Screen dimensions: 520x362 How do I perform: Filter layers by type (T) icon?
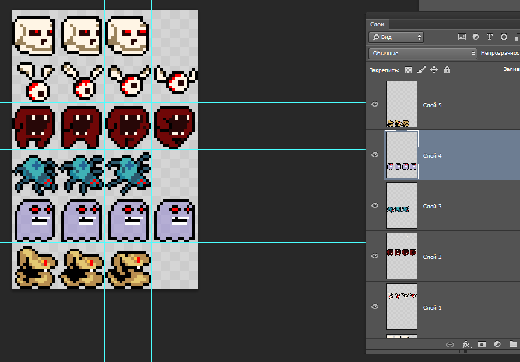490,37
